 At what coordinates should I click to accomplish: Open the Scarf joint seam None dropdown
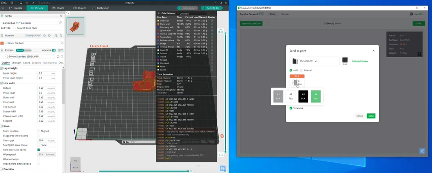click(x=47, y=145)
